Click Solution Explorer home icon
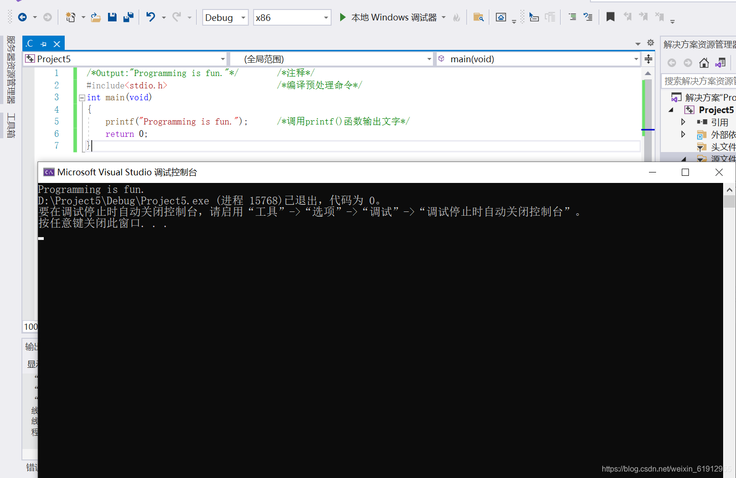This screenshot has height=478, width=736. click(x=704, y=63)
